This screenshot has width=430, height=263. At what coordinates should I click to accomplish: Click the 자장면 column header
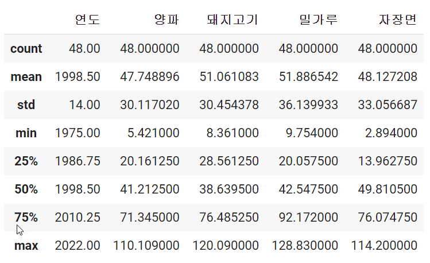click(398, 20)
